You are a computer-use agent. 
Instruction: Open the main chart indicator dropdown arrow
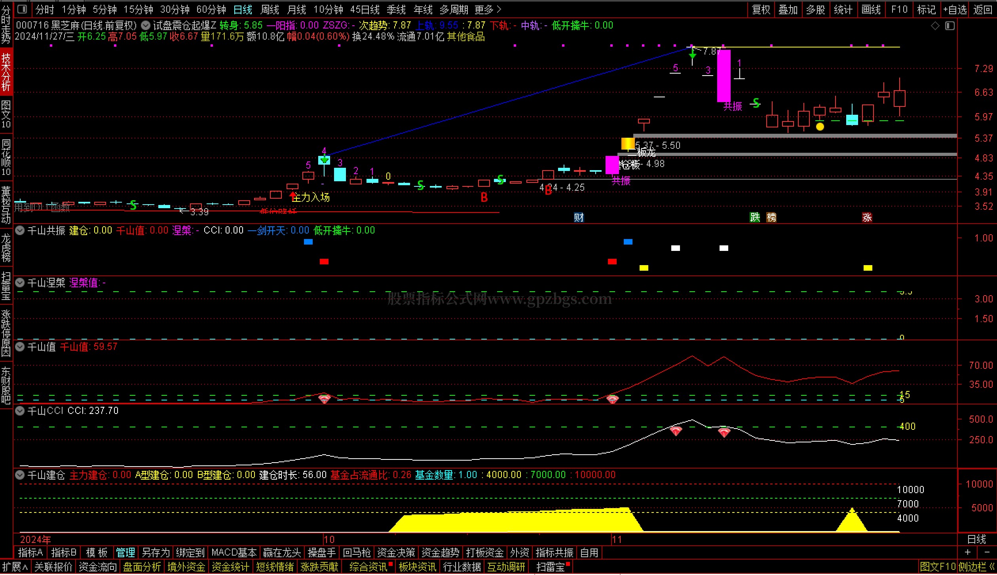click(146, 26)
